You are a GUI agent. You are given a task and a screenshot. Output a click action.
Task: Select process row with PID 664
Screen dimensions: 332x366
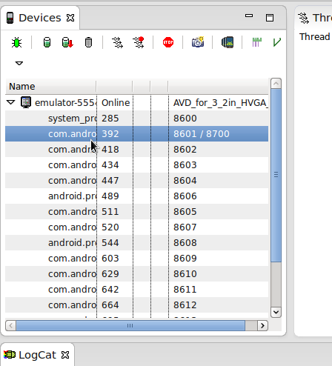pos(136,305)
